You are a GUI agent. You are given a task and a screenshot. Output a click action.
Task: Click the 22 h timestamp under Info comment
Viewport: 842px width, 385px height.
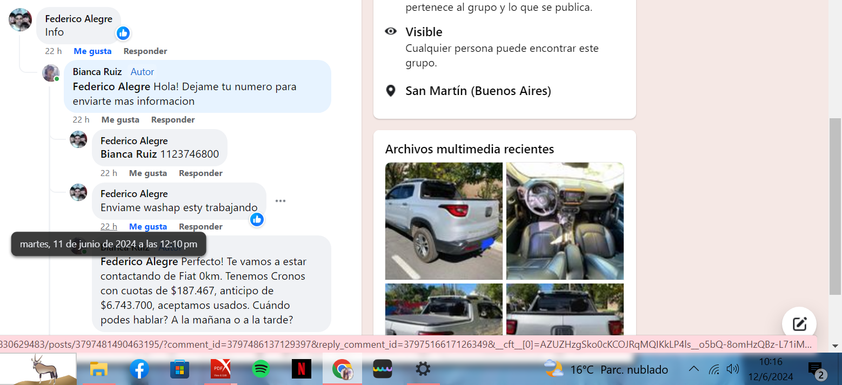pyautogui.click(x=54, y=51)
